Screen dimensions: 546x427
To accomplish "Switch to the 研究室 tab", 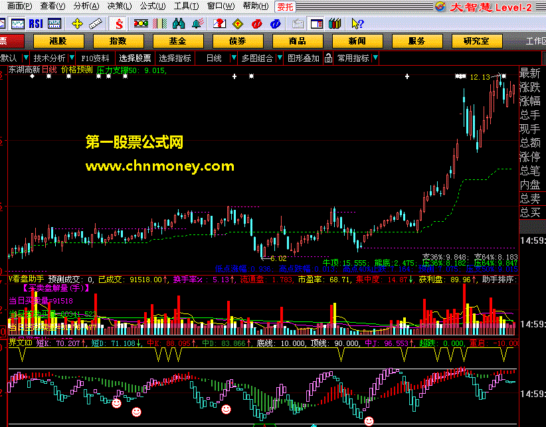I will [x=477, y=41].
